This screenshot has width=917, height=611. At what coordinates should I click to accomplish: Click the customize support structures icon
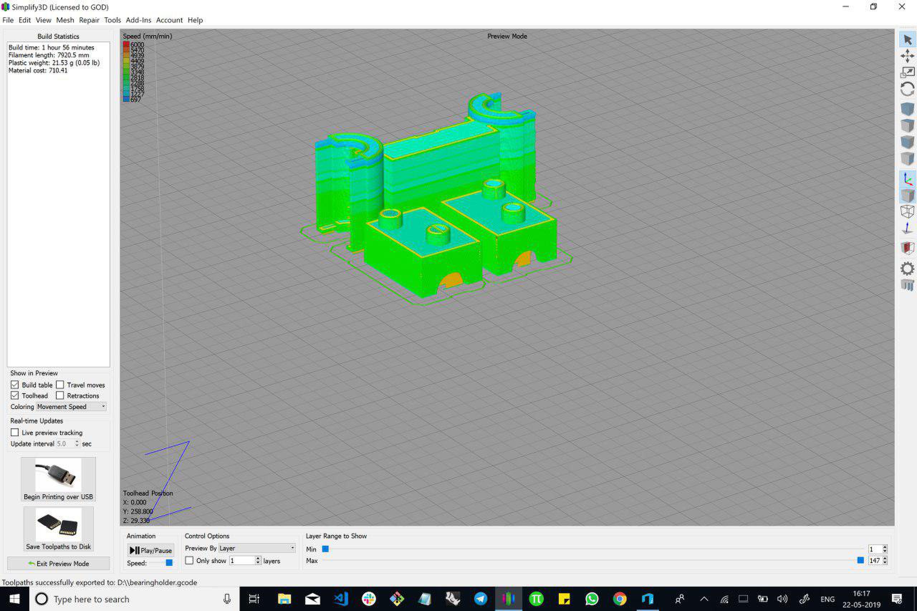click(x=907, y=285)
